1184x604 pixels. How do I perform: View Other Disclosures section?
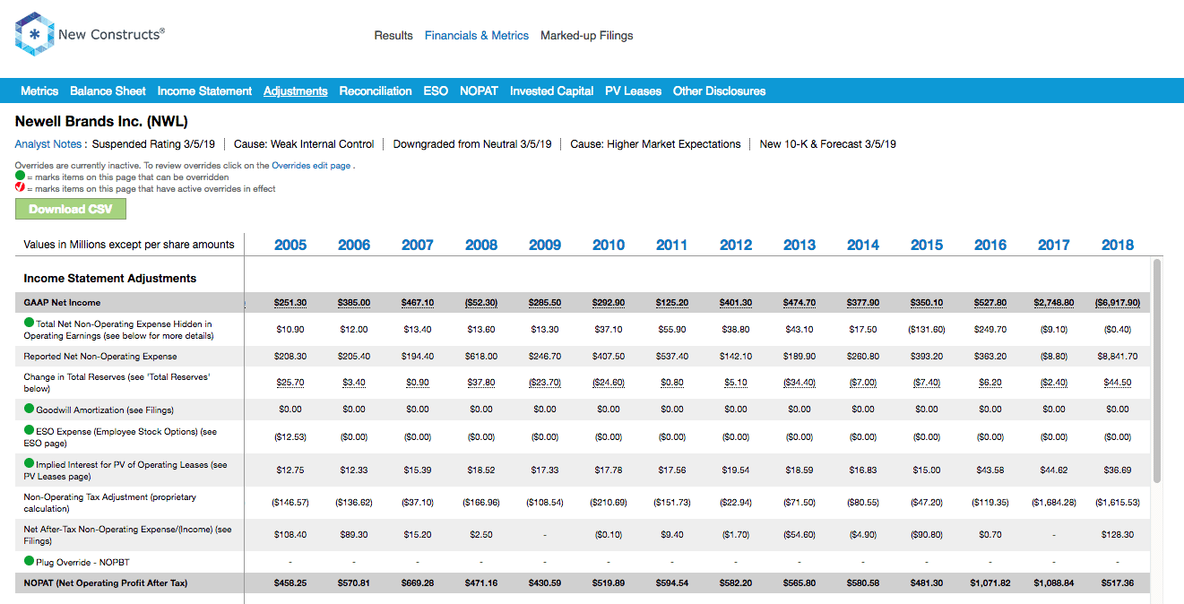tap(719, 91)
